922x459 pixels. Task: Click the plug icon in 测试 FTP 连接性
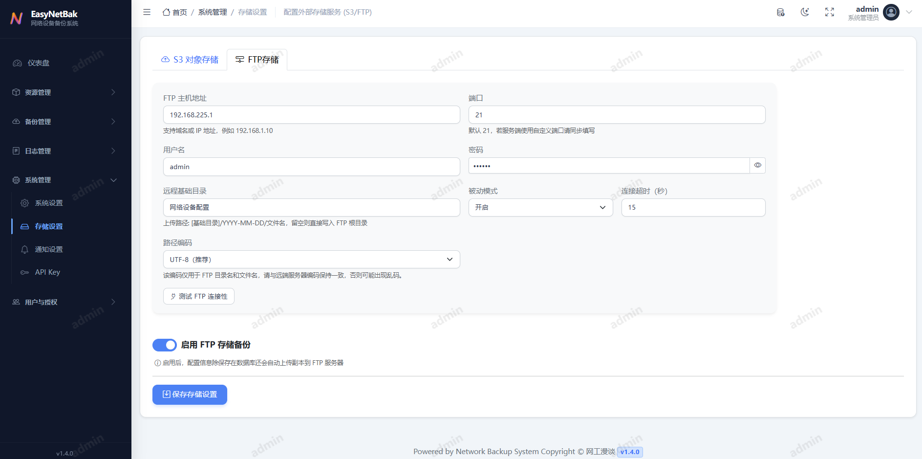[x=173, y=296]
